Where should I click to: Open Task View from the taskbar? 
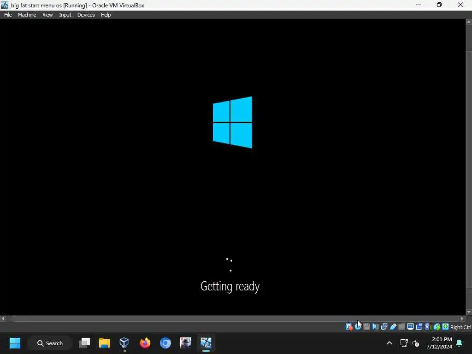(84, 343)
